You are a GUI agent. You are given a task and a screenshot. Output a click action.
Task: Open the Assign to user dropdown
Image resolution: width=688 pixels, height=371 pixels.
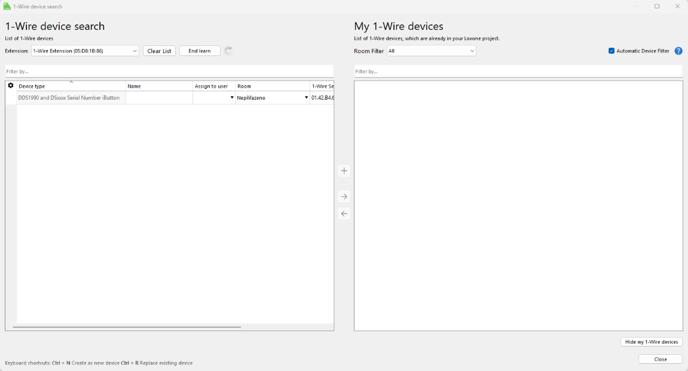tap(214, 98)
